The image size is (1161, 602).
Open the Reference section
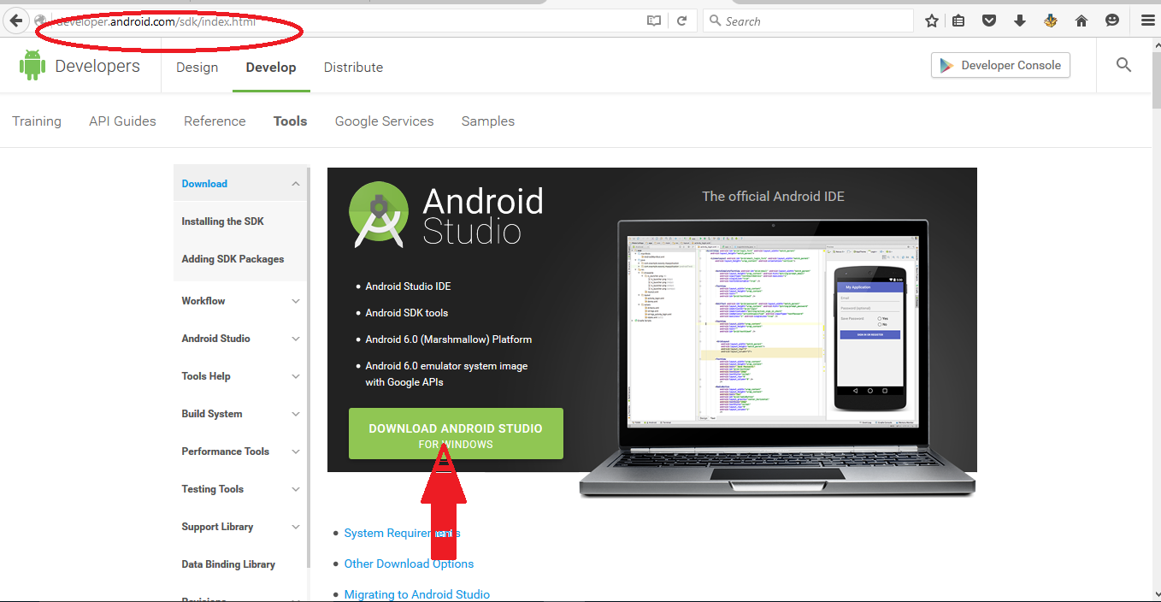tap(215, 121)
